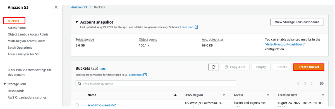Open View Storage Lens dashboard
This screenshot has height=109, width=335.
click(x=297, y=22)
